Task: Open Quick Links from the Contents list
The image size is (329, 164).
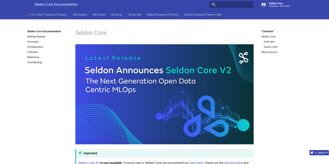Action: [x=271, y=47]
